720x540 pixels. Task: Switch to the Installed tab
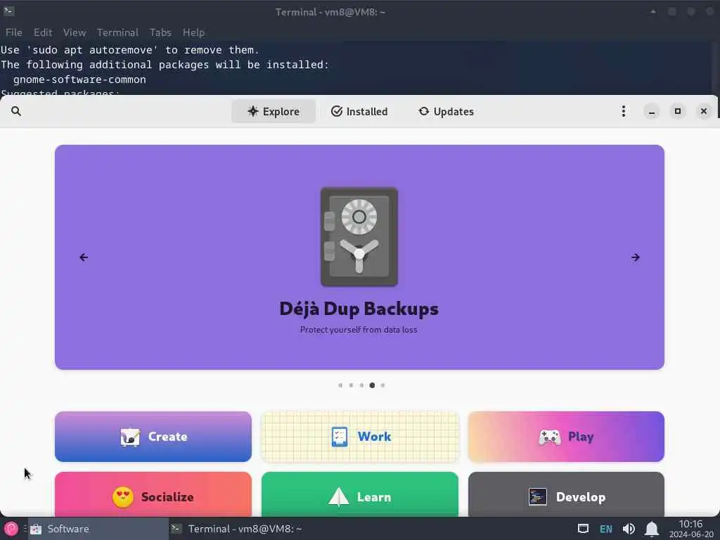coord(359,112)
